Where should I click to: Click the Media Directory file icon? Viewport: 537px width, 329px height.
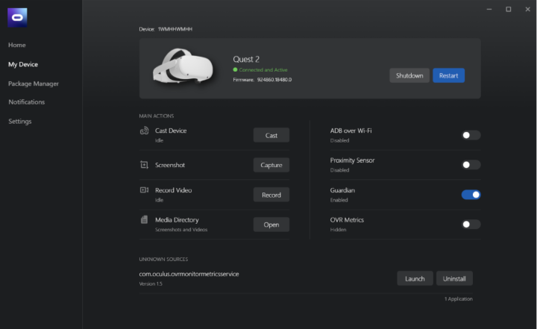[x=144, y=221]
